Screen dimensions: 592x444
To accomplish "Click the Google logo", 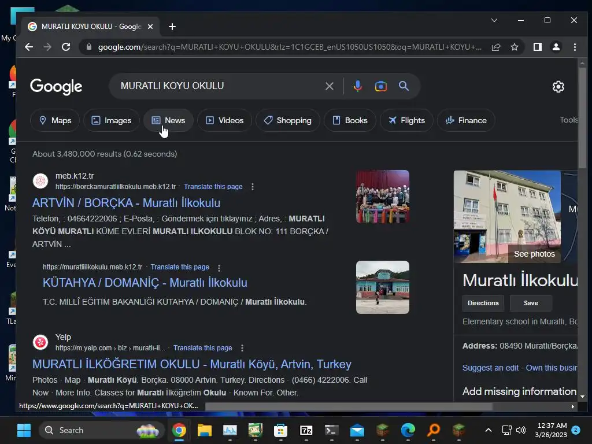I will [x=56, y=87].
